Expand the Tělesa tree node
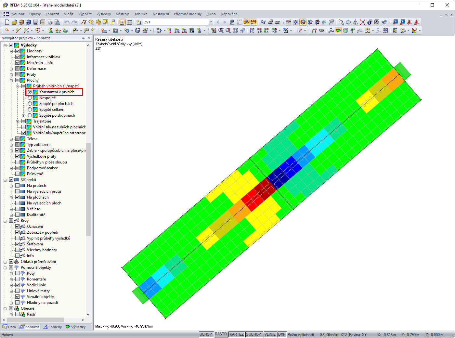455x338 pixels. (x=11, y=139)
